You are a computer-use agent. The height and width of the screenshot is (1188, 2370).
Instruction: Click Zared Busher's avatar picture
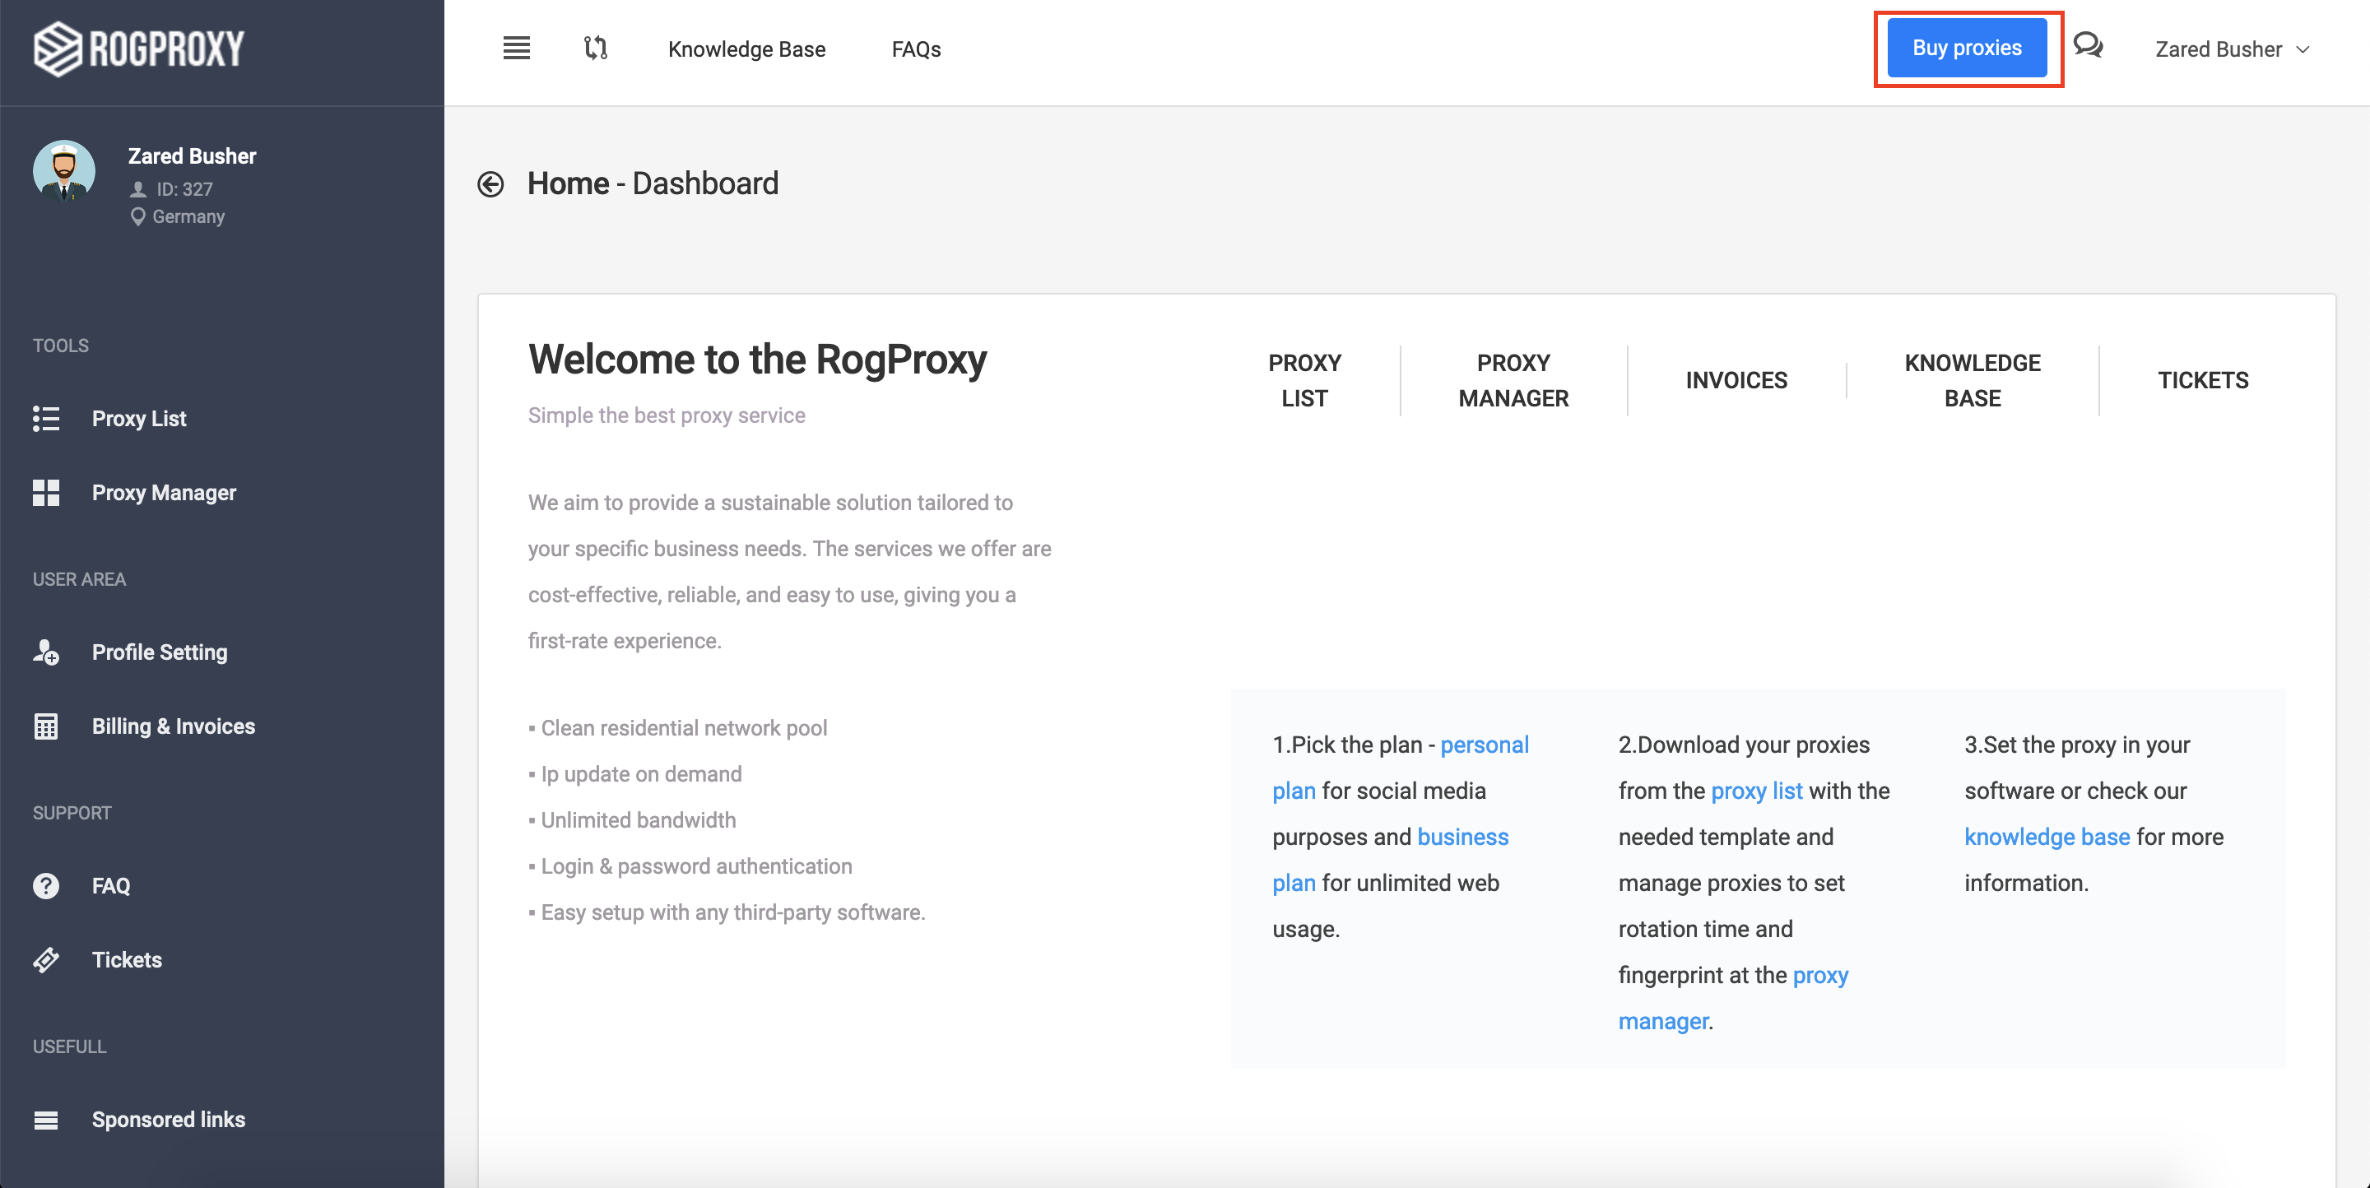click(64, 171)
